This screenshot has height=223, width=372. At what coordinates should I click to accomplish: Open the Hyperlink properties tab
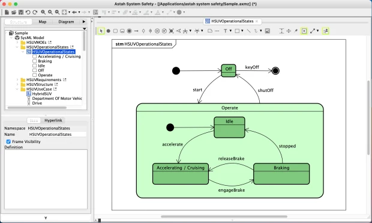[x=53, y=120]
